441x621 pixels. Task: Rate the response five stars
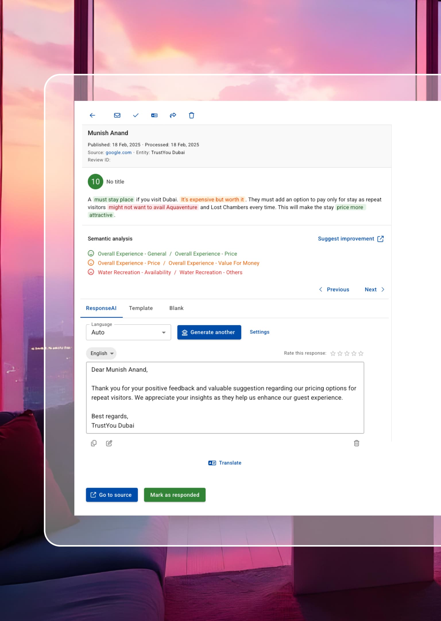(361, 353)
